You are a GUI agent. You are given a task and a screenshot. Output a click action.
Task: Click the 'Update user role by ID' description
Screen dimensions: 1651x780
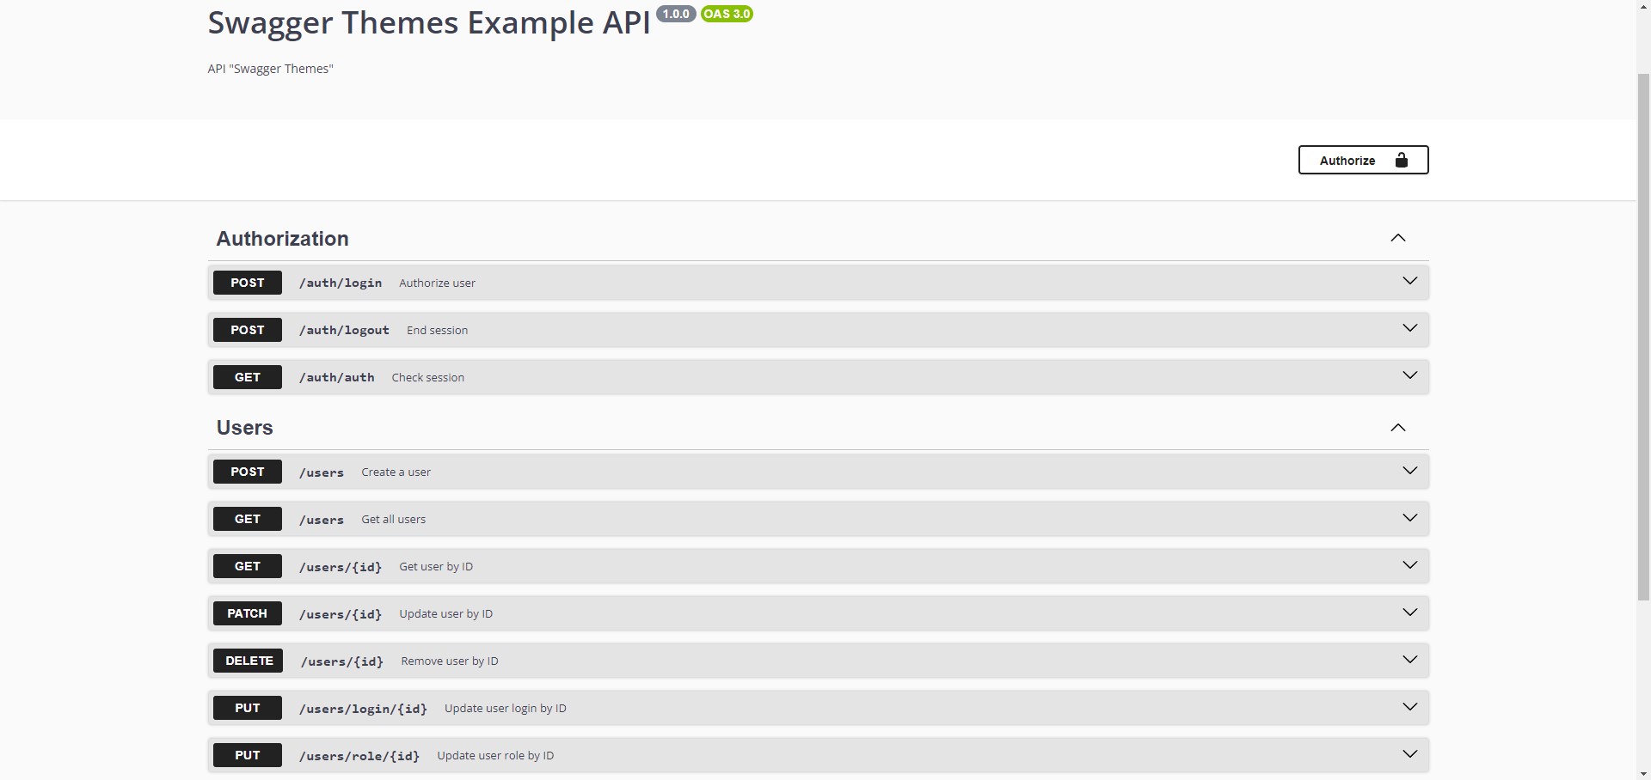(x=495, y=755)
